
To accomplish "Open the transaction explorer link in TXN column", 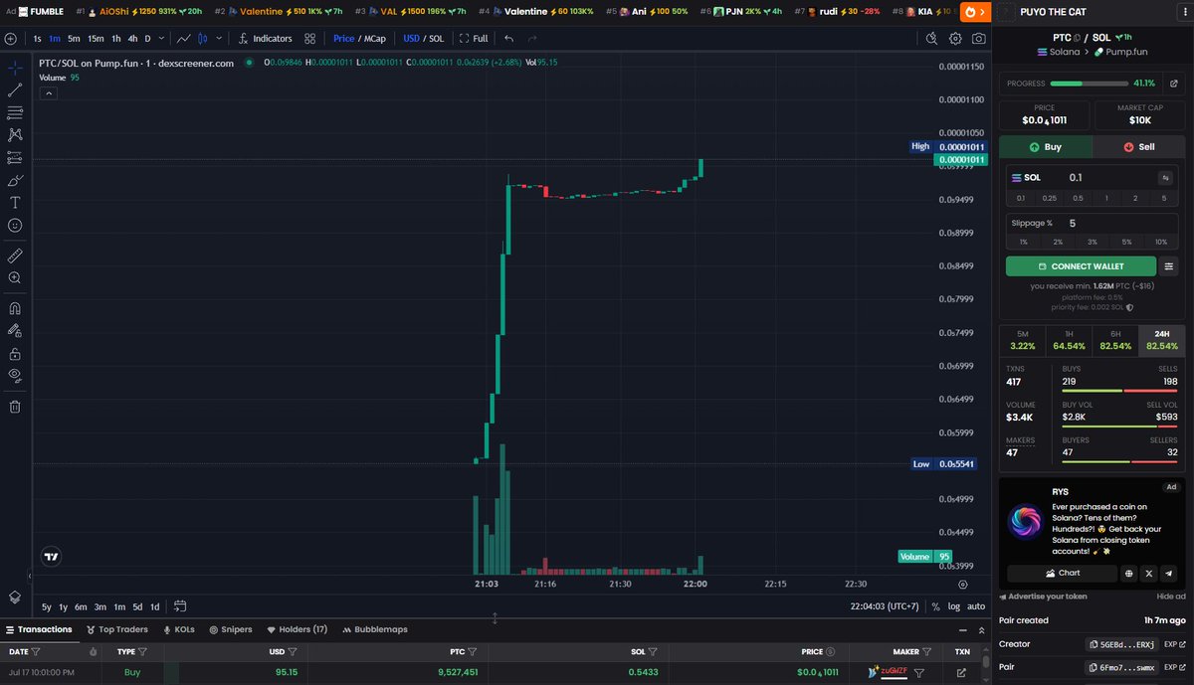I will pyautogui.click(x=961, y=673).
